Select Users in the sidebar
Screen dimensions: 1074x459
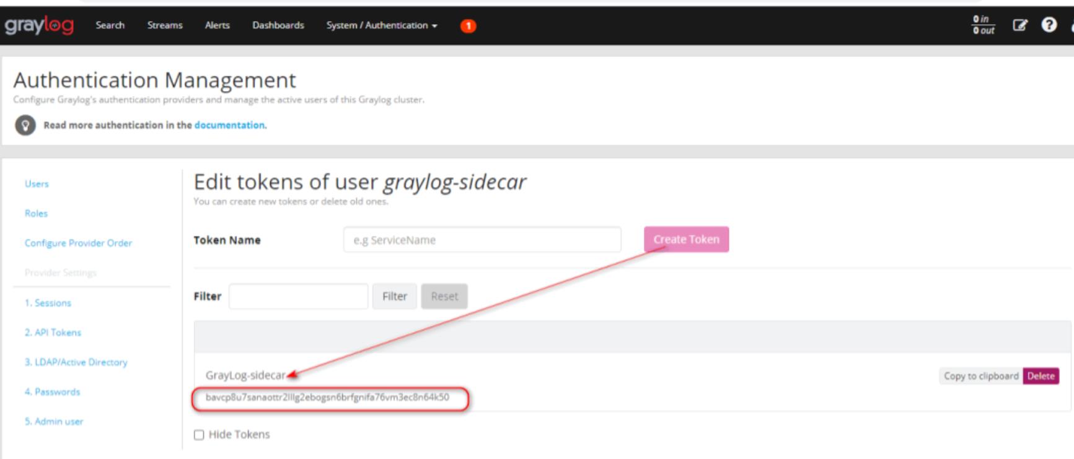coord(37,184)
